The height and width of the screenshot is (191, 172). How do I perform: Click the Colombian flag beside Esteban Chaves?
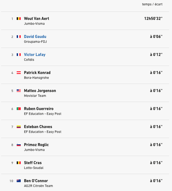[x=19, y=127]
